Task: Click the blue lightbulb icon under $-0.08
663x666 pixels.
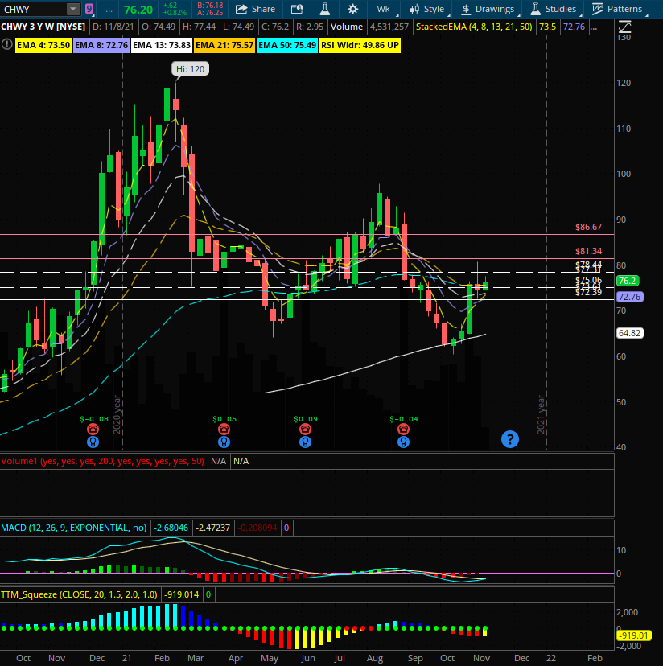Action: (x=93, y=442)
